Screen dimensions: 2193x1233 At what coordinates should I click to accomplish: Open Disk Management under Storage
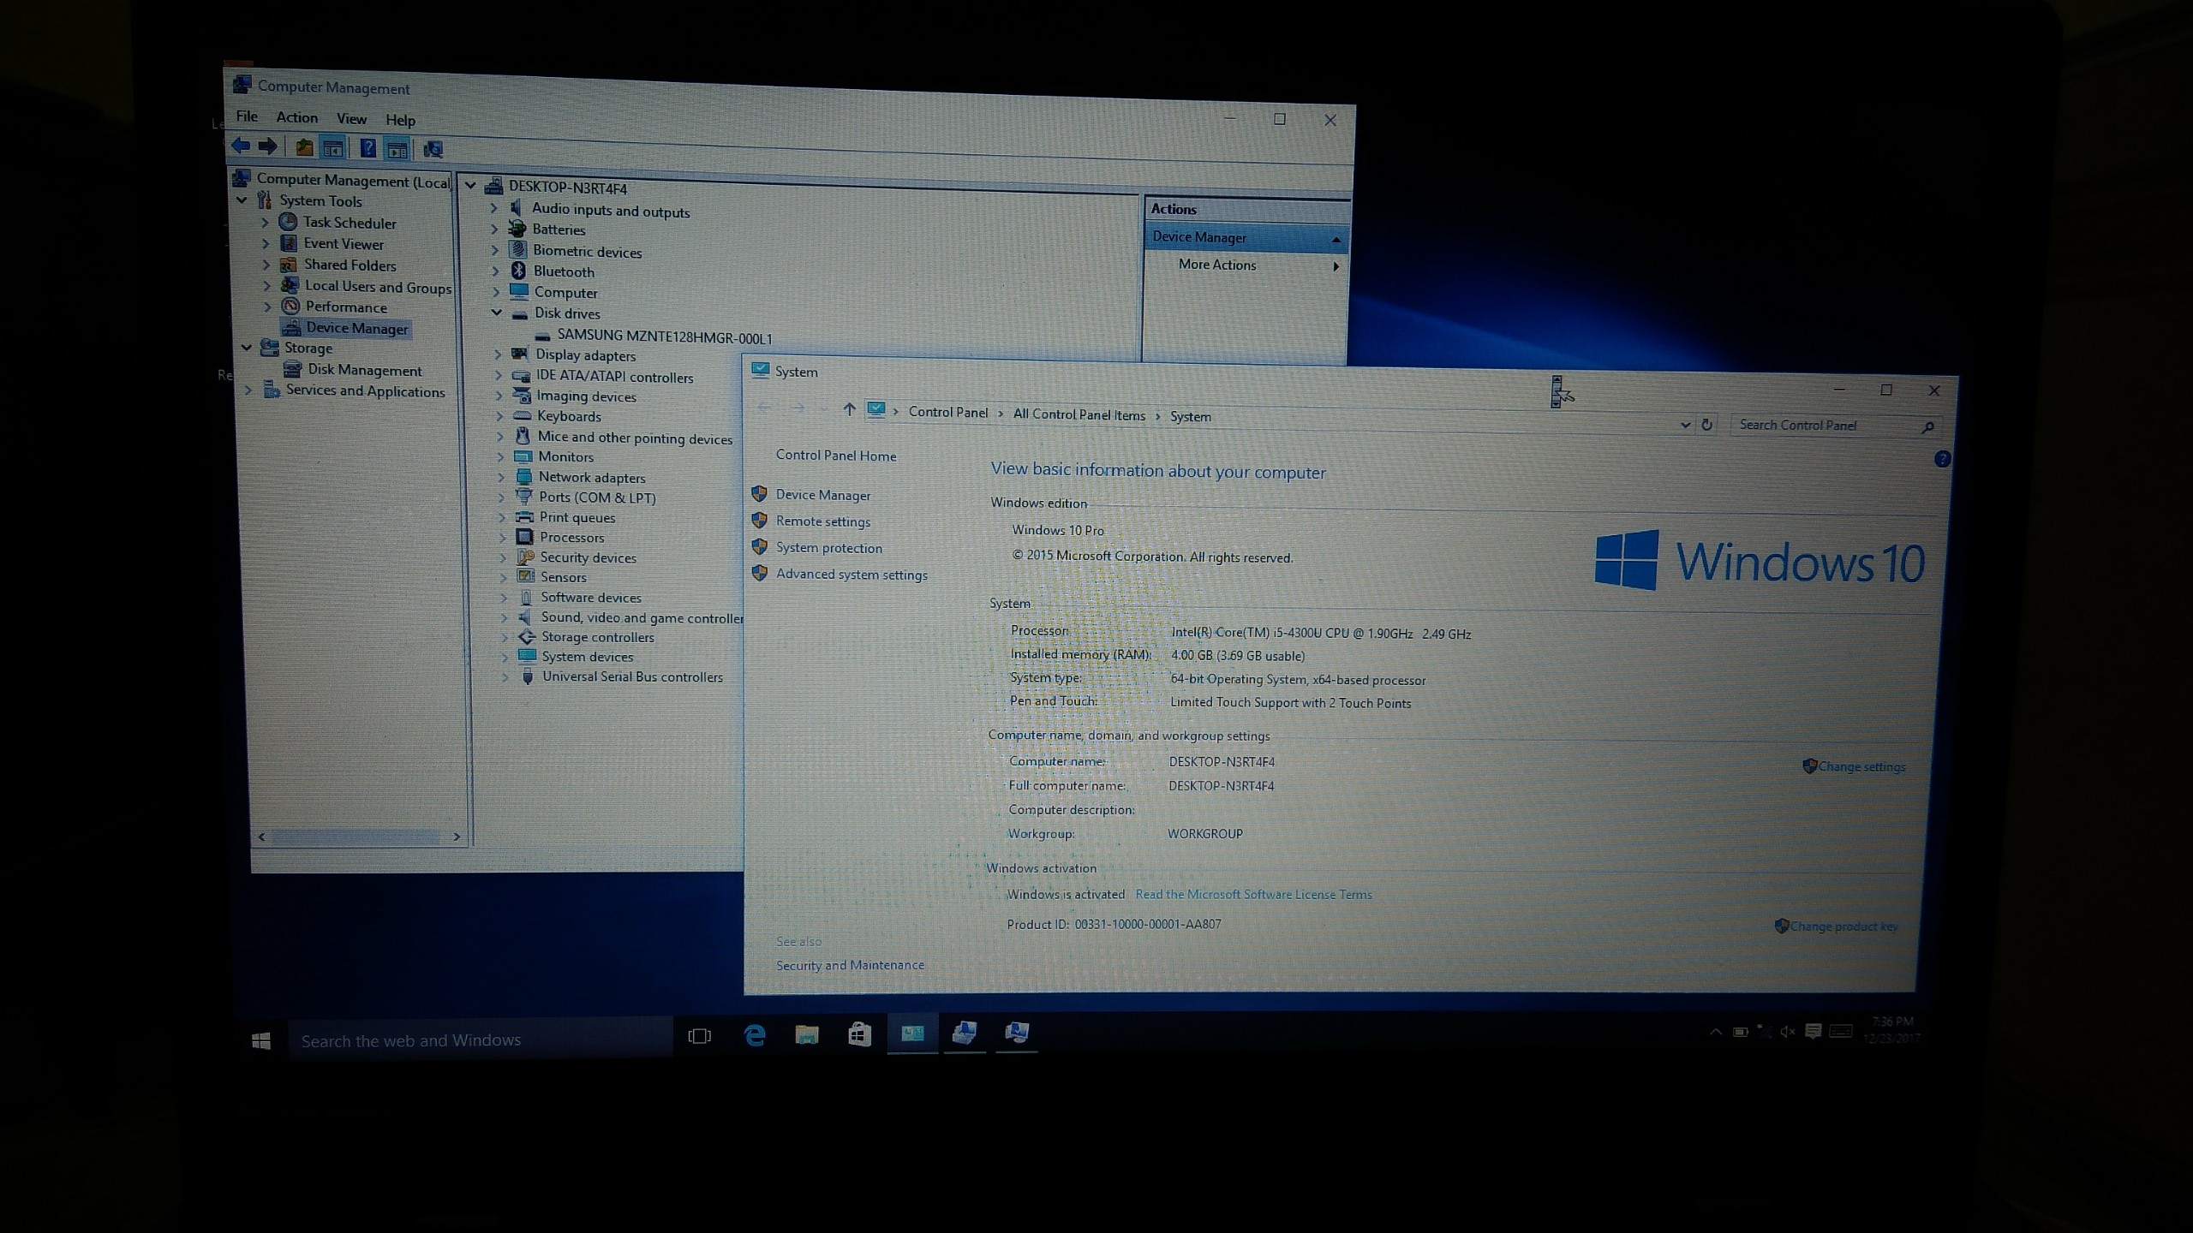coord(365,370)
